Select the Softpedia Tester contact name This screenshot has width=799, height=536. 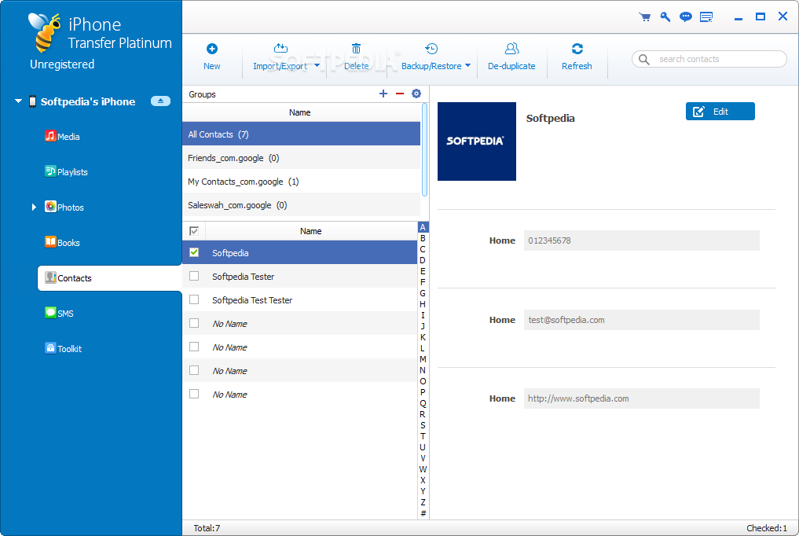pos(243,277)
